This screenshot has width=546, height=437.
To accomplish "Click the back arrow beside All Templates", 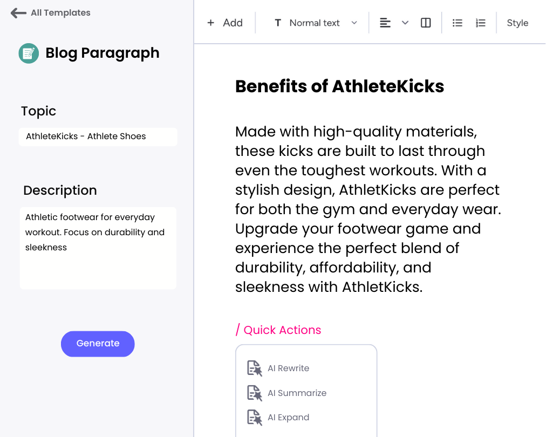I will click(18, 13).
